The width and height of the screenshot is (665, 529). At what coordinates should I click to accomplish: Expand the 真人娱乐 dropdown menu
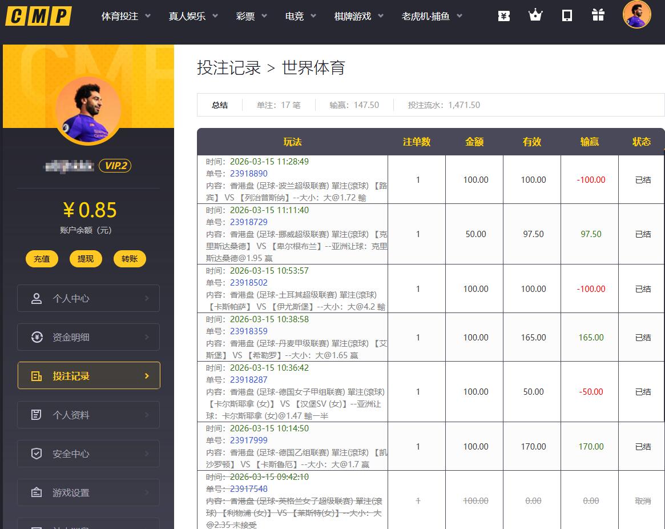point(193,17)
